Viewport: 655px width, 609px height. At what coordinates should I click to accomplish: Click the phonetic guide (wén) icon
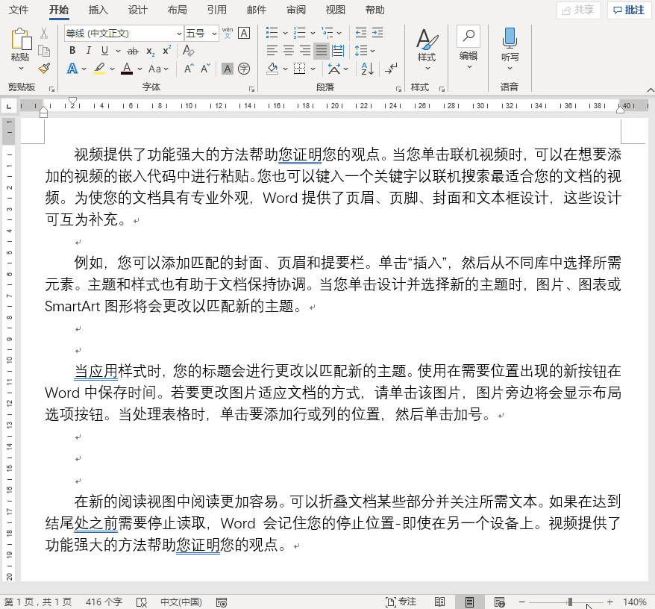click(x=228, y=33)
